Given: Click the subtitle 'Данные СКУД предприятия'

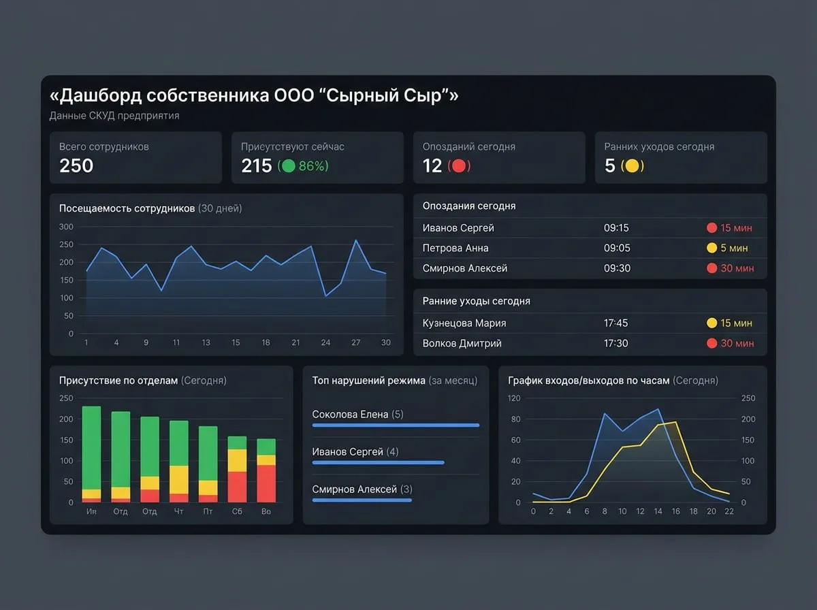Looking at the screenshot, I should click(x=114, y=116).
